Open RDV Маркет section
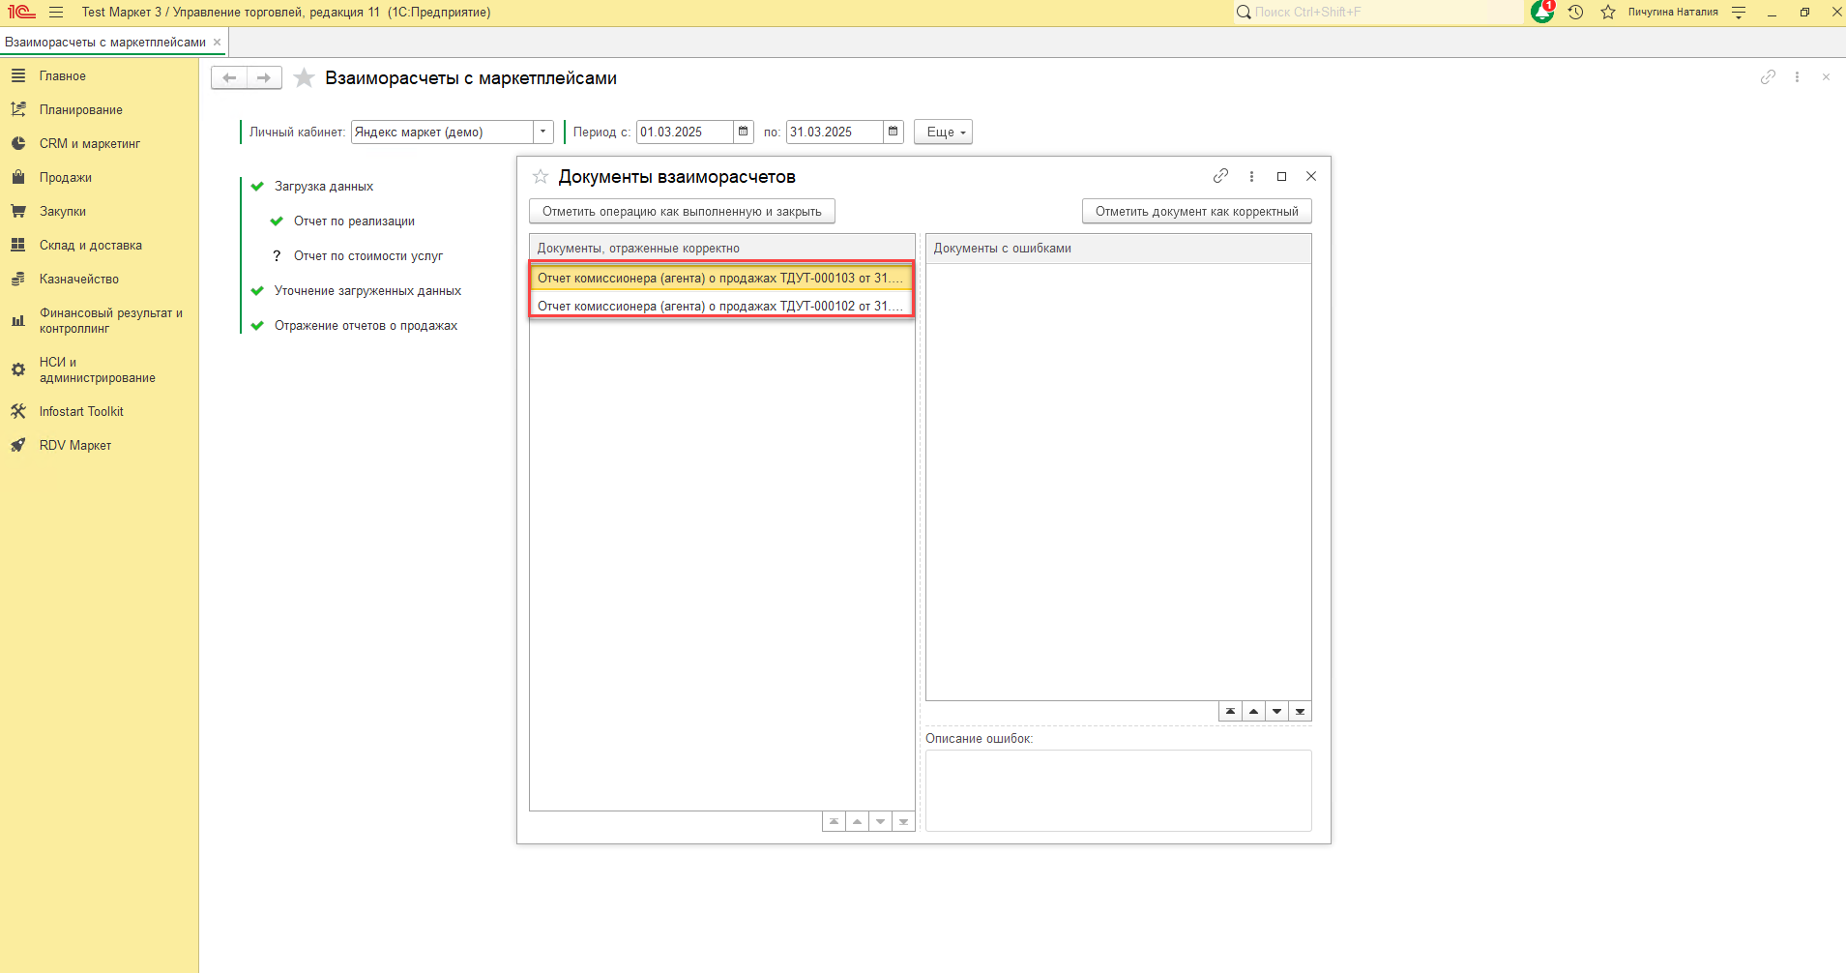The width and height of the screenshot is (1846, 973). point(74,446)
